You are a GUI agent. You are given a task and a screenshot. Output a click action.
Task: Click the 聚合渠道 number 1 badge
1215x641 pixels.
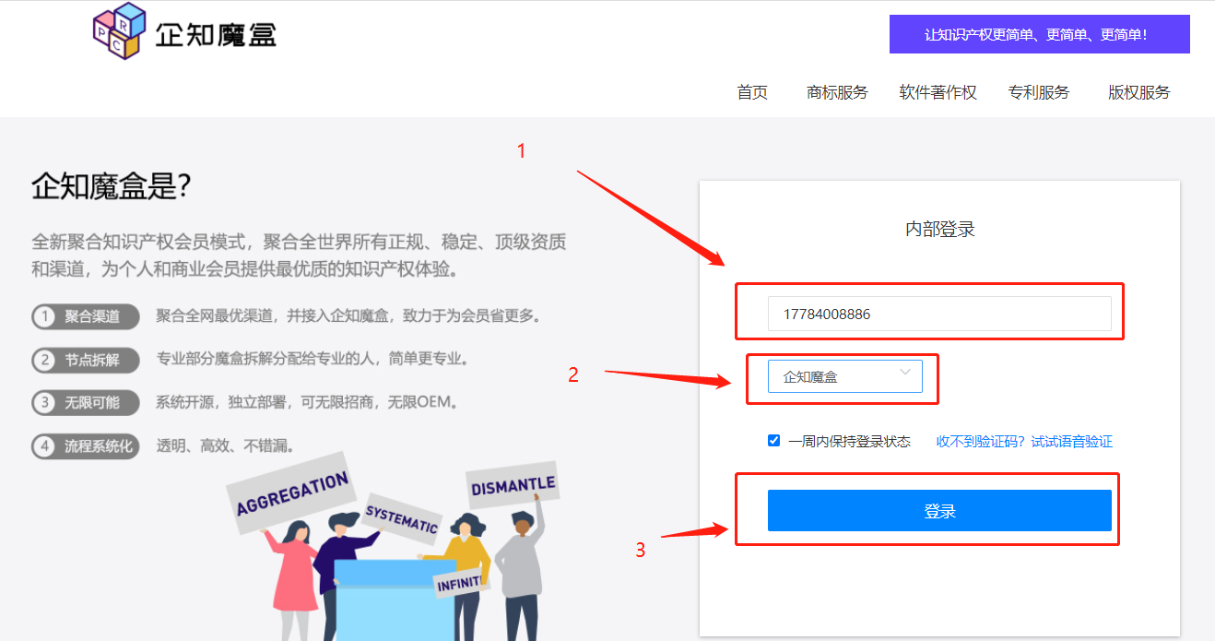pyautogui.click(x=85, y=316)
